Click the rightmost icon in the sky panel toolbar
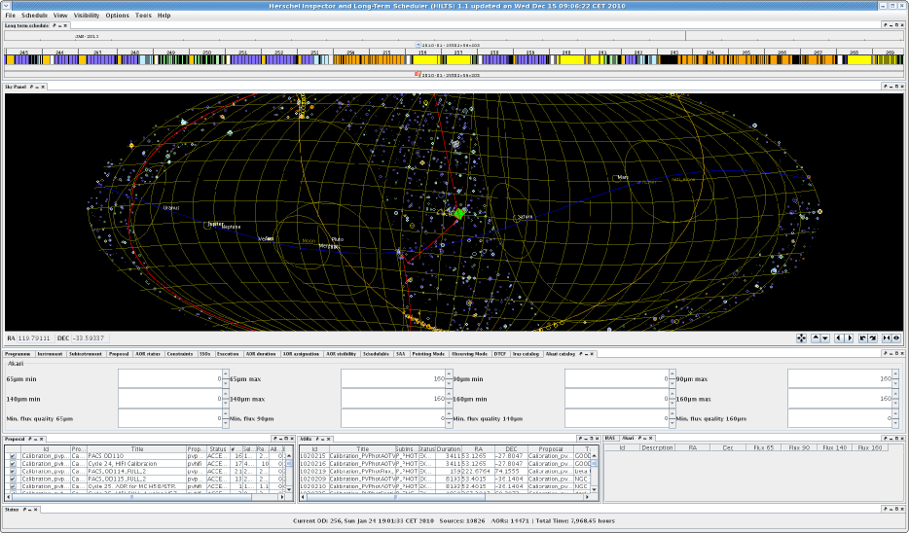The image size is (909, 533). [x=894, y=338]
